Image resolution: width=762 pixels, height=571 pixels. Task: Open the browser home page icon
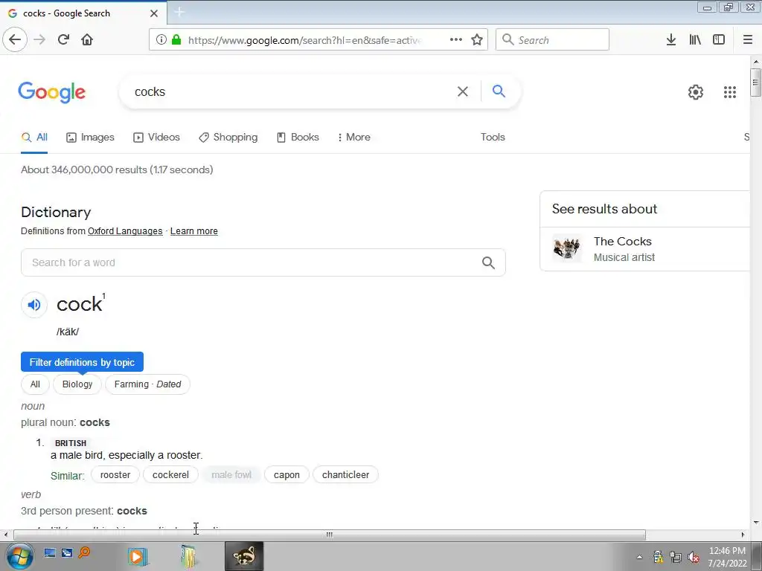87,39
